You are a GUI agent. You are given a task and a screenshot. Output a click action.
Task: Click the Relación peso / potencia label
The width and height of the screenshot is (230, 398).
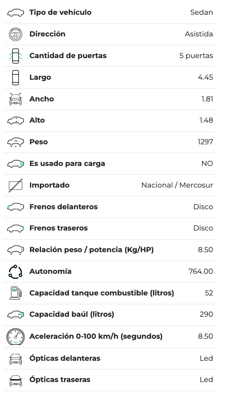coord(91,250)
